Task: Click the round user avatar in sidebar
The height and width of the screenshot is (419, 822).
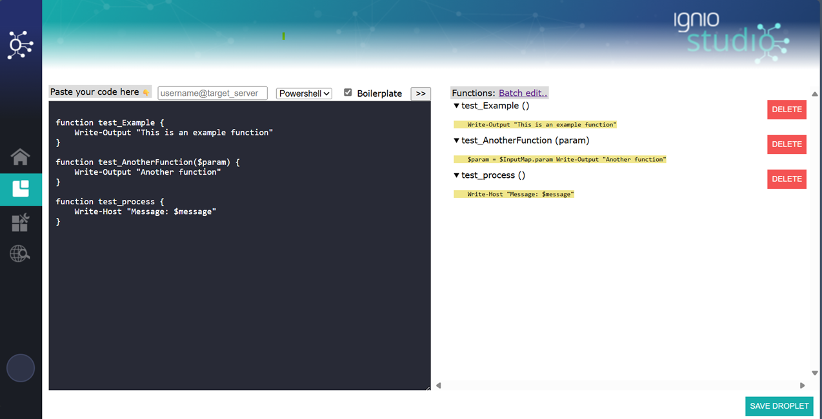Action: click(21, 368)
